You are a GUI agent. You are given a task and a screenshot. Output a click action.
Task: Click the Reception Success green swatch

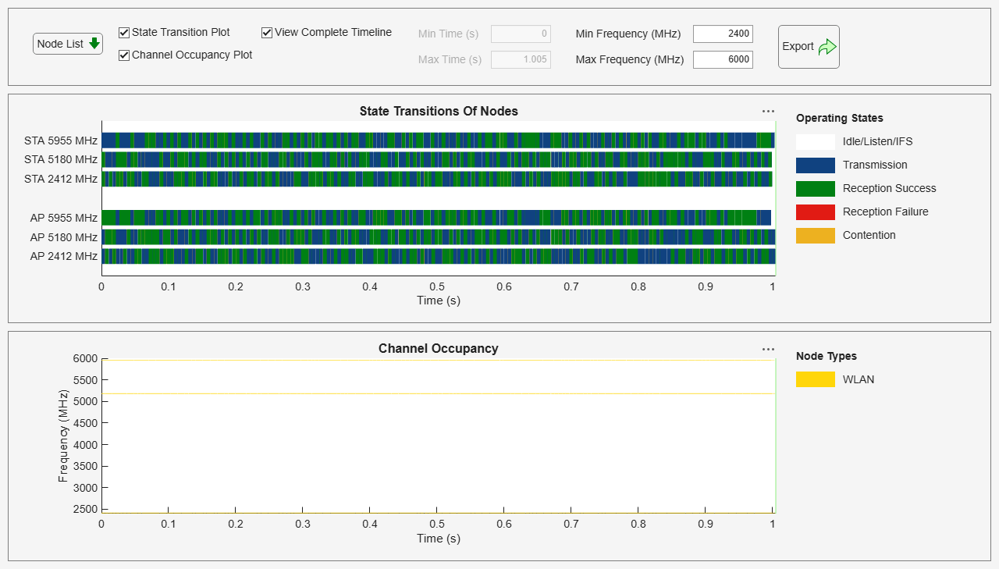point(816,189)
